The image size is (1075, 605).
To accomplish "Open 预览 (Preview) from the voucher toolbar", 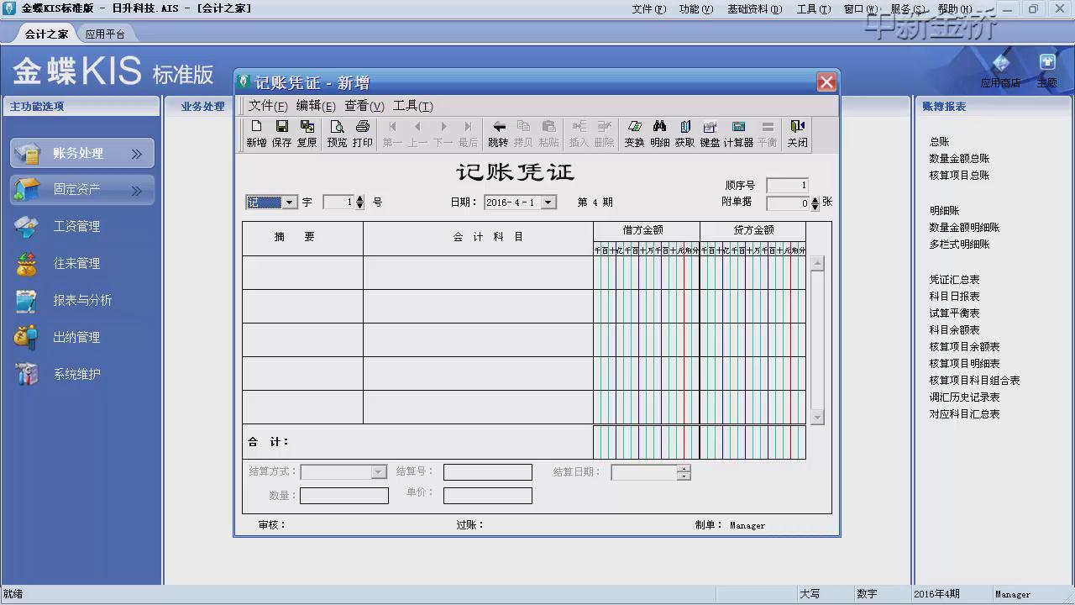I will [x=337, y=134].
